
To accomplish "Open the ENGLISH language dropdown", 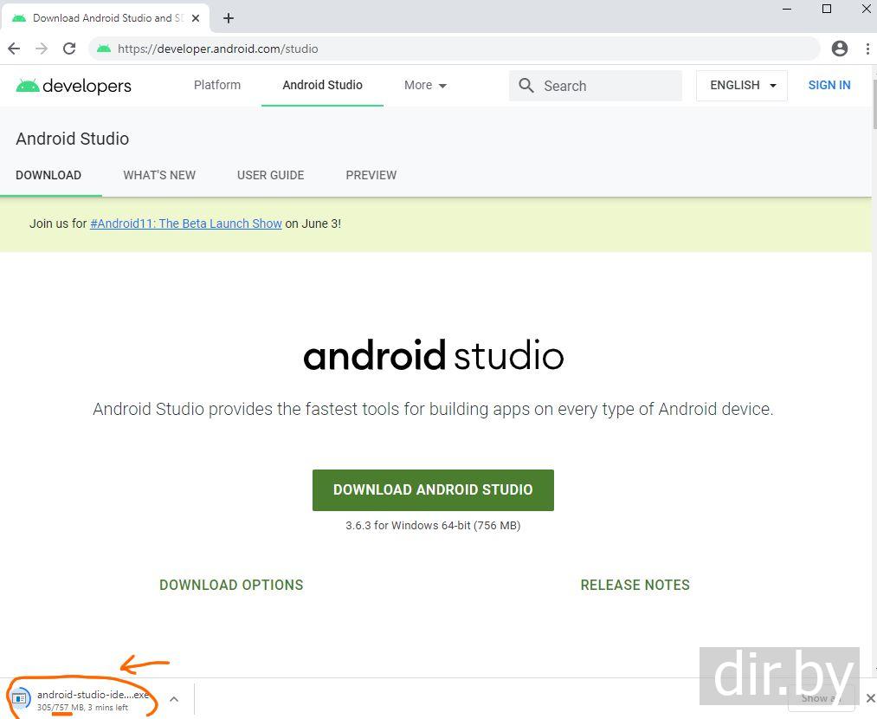I will 742,86.
